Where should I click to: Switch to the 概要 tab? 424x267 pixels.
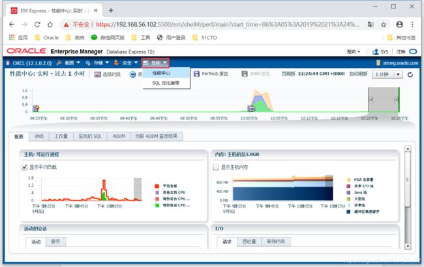coord(19,136)
